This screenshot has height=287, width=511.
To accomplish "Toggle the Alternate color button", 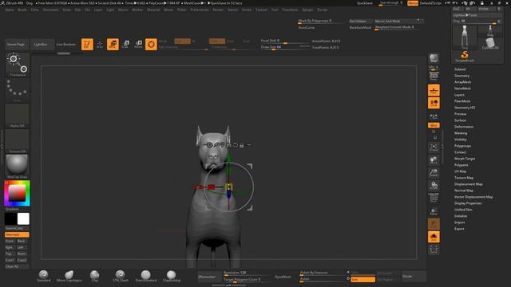I will coord(17,234).
